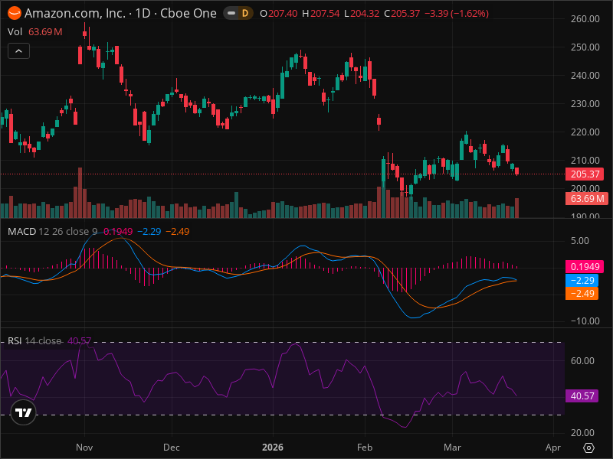Click the Nov time axis label
Screen dimensions: 613x459
(84, 448)
